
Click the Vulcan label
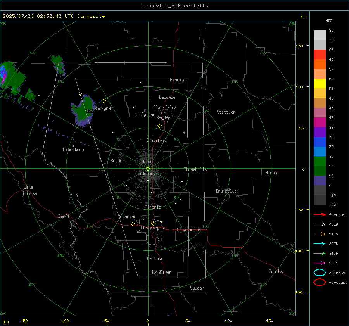[197, 288]
